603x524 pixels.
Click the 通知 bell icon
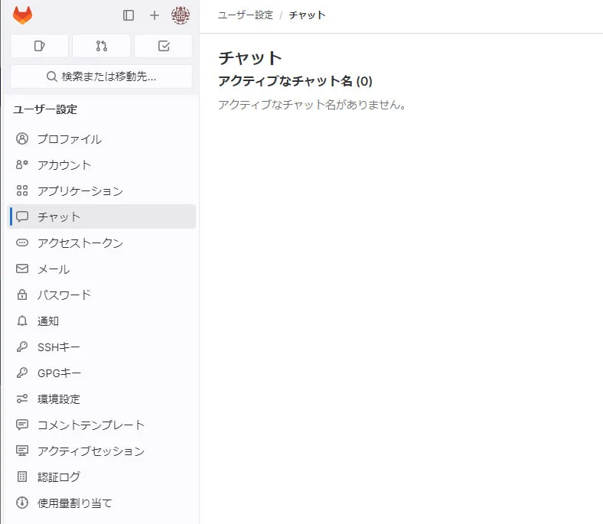[22, 321]
